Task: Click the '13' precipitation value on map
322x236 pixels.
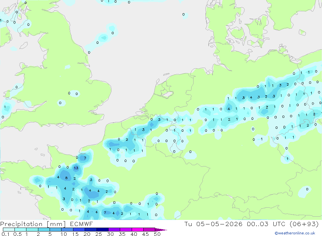Action: [x=76, y=168]
